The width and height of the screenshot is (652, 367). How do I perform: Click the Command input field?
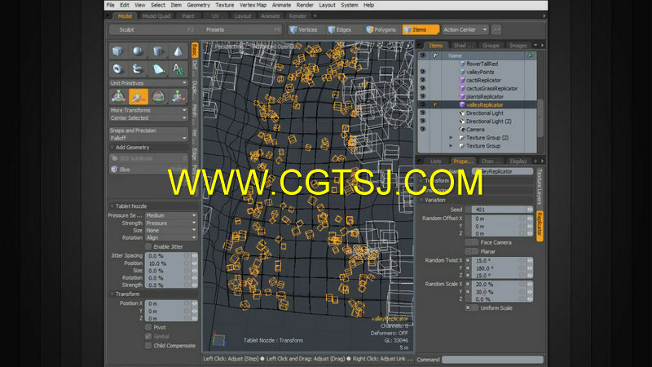pos(492,360)
